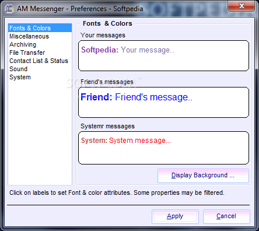Switch to Archiving preferences
Viewport: 259px width, 231px height.
40,44
